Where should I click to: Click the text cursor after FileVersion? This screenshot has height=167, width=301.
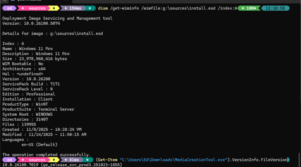point(288,160)
